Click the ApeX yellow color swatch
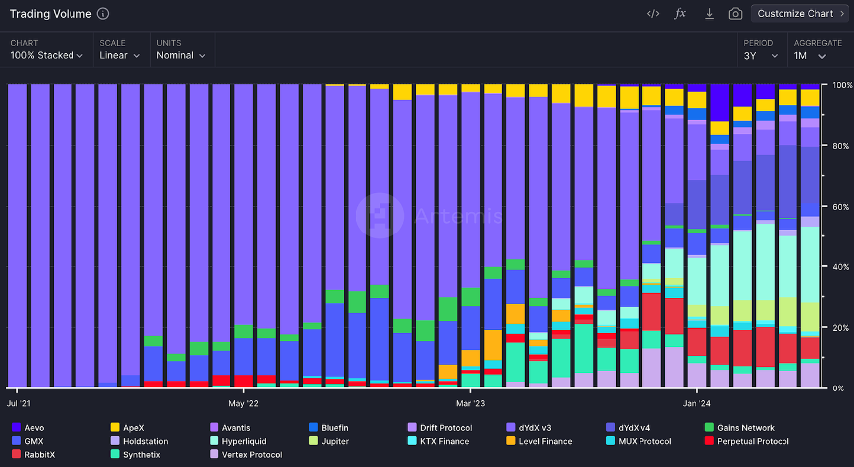Image resolution: width=854 pixels, height=467 pixels. [115, 428]
